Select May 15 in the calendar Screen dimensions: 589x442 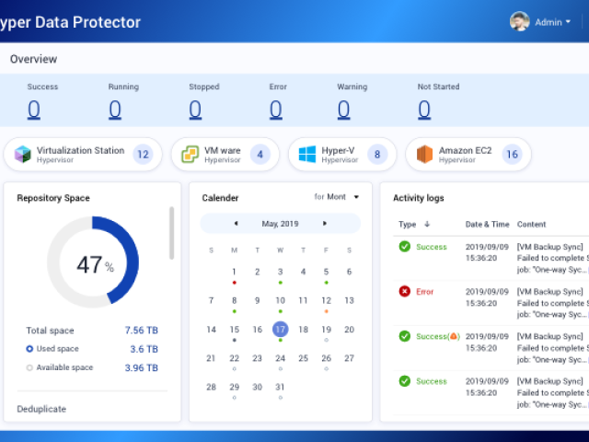tap(234, 330)
